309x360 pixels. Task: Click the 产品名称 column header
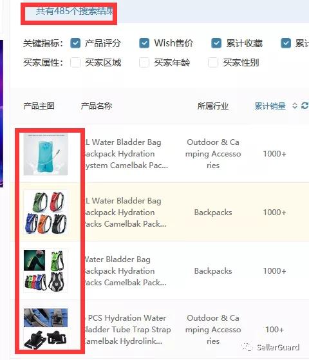(97, 106)
